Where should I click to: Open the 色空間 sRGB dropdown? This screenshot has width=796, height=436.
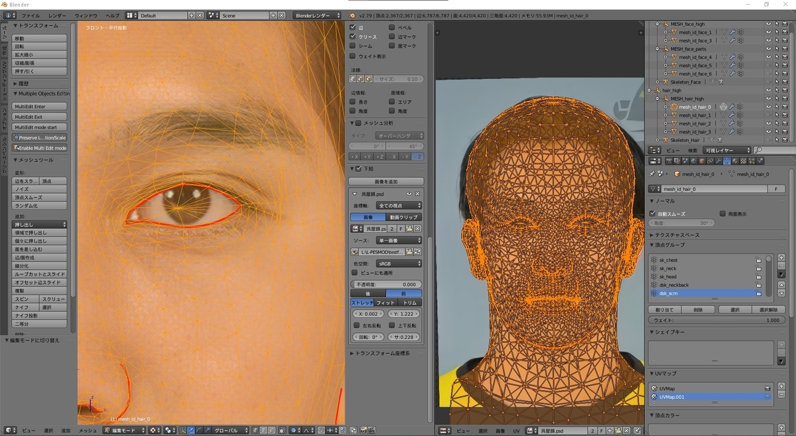click(399, 263)
